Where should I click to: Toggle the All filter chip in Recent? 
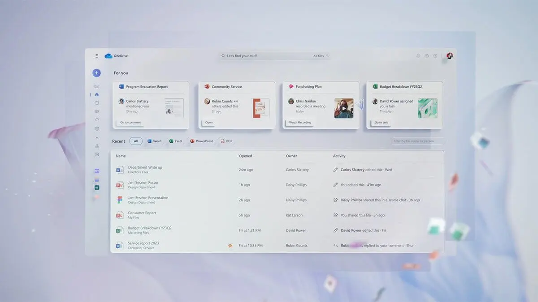point(136,140)
